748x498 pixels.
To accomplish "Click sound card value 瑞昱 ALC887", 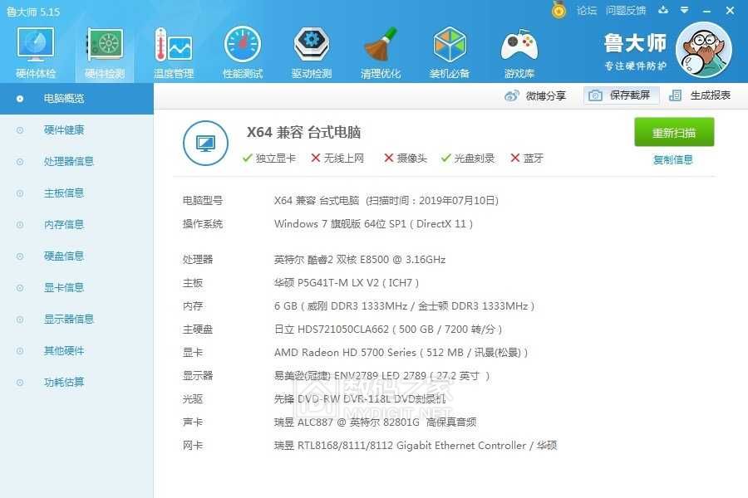I will [x=375, y=422].
